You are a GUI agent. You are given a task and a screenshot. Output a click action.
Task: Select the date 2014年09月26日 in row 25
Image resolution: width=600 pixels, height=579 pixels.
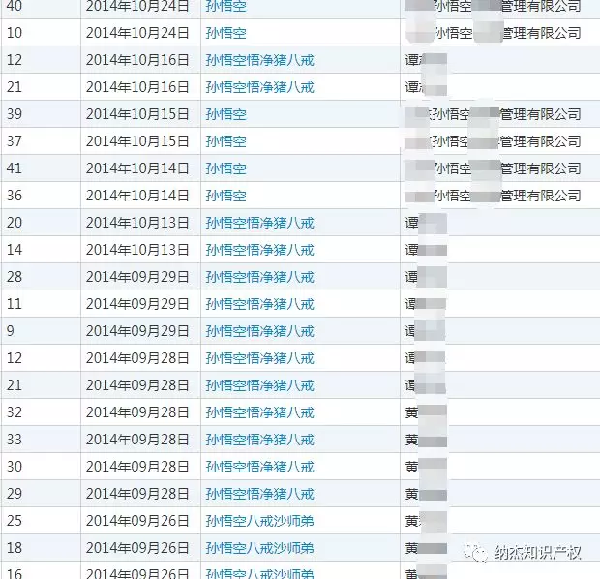pyautogui.click(x=137, y=521)
